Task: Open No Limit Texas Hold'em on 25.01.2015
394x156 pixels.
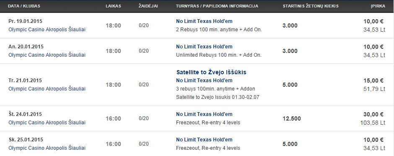Action: click(x=204, y=140)
